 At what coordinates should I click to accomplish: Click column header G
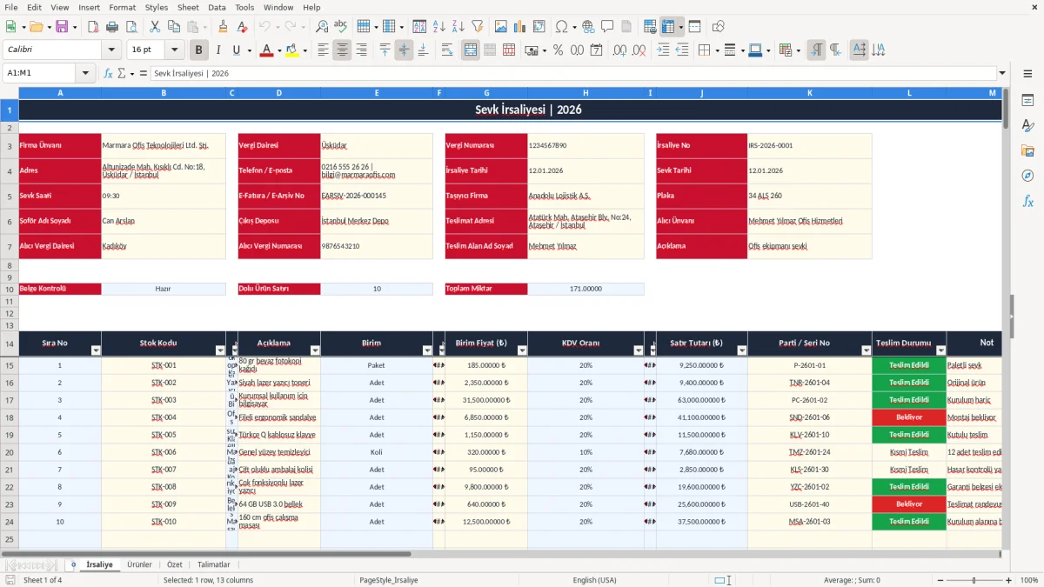click(486, 92)
